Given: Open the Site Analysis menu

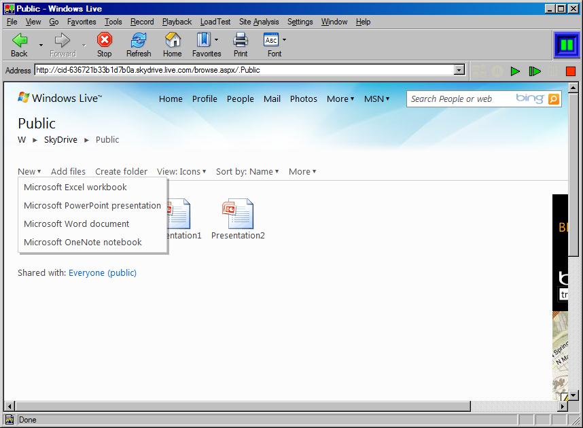Looking at the screenshot, I should coord(259,22).
